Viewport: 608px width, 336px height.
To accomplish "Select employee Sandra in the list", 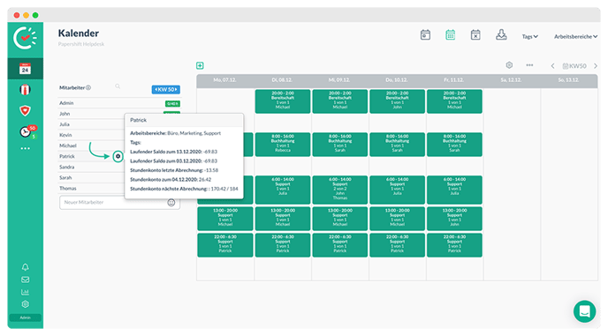I will [x=66, y=167].
